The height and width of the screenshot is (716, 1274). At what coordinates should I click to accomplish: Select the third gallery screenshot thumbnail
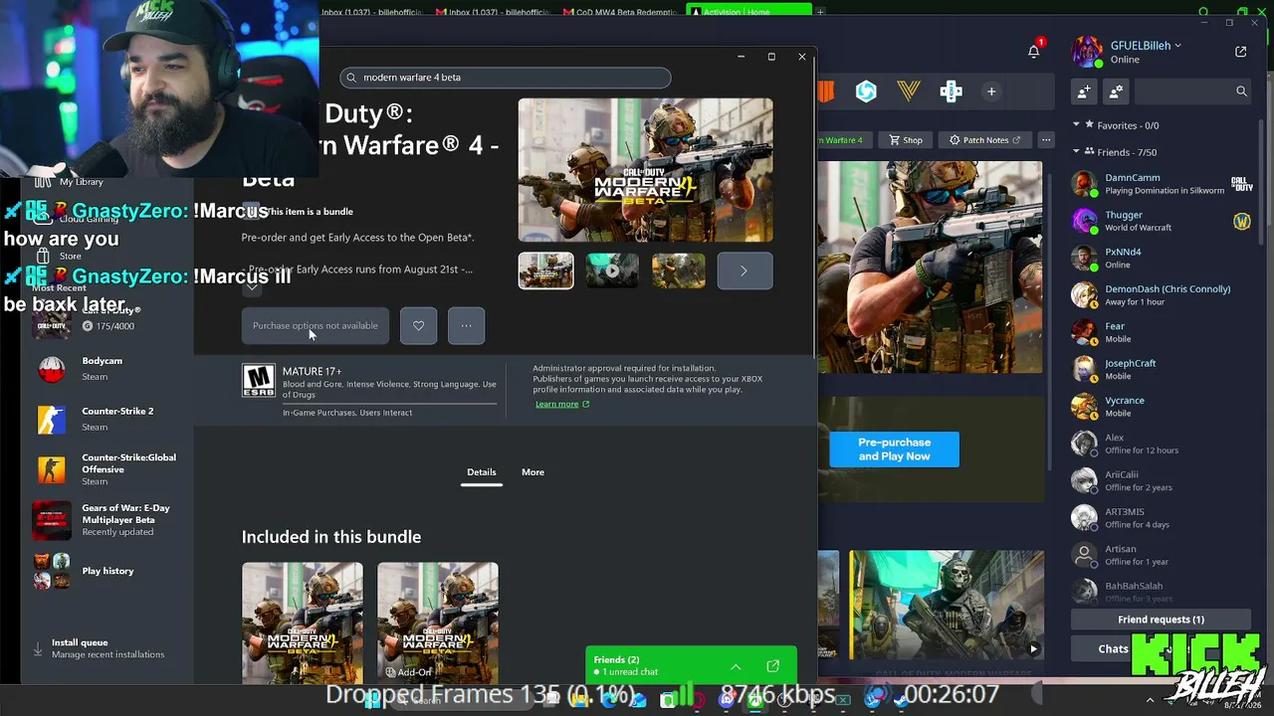coord(679,270)
